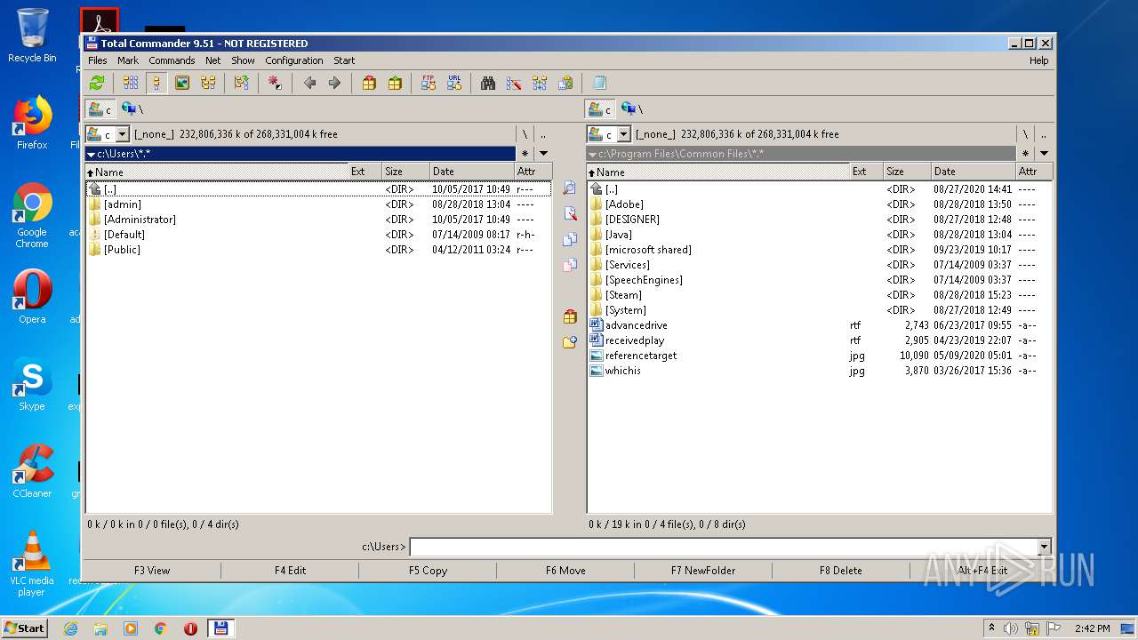Image resolution: width=1138 pixels, height=640 pixels.
Task: Click Edit icon in vertical button bar
Action: pyautogui.click(x=570, y=214)
